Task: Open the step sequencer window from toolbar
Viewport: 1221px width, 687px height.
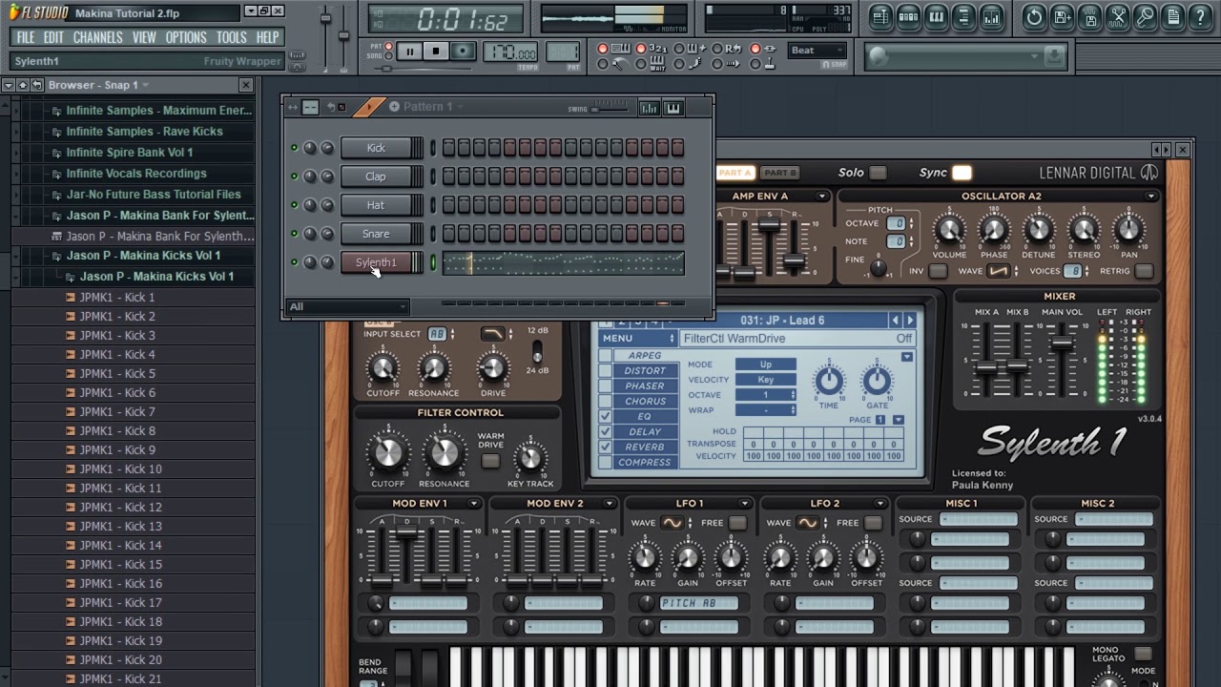Action: 908,17
